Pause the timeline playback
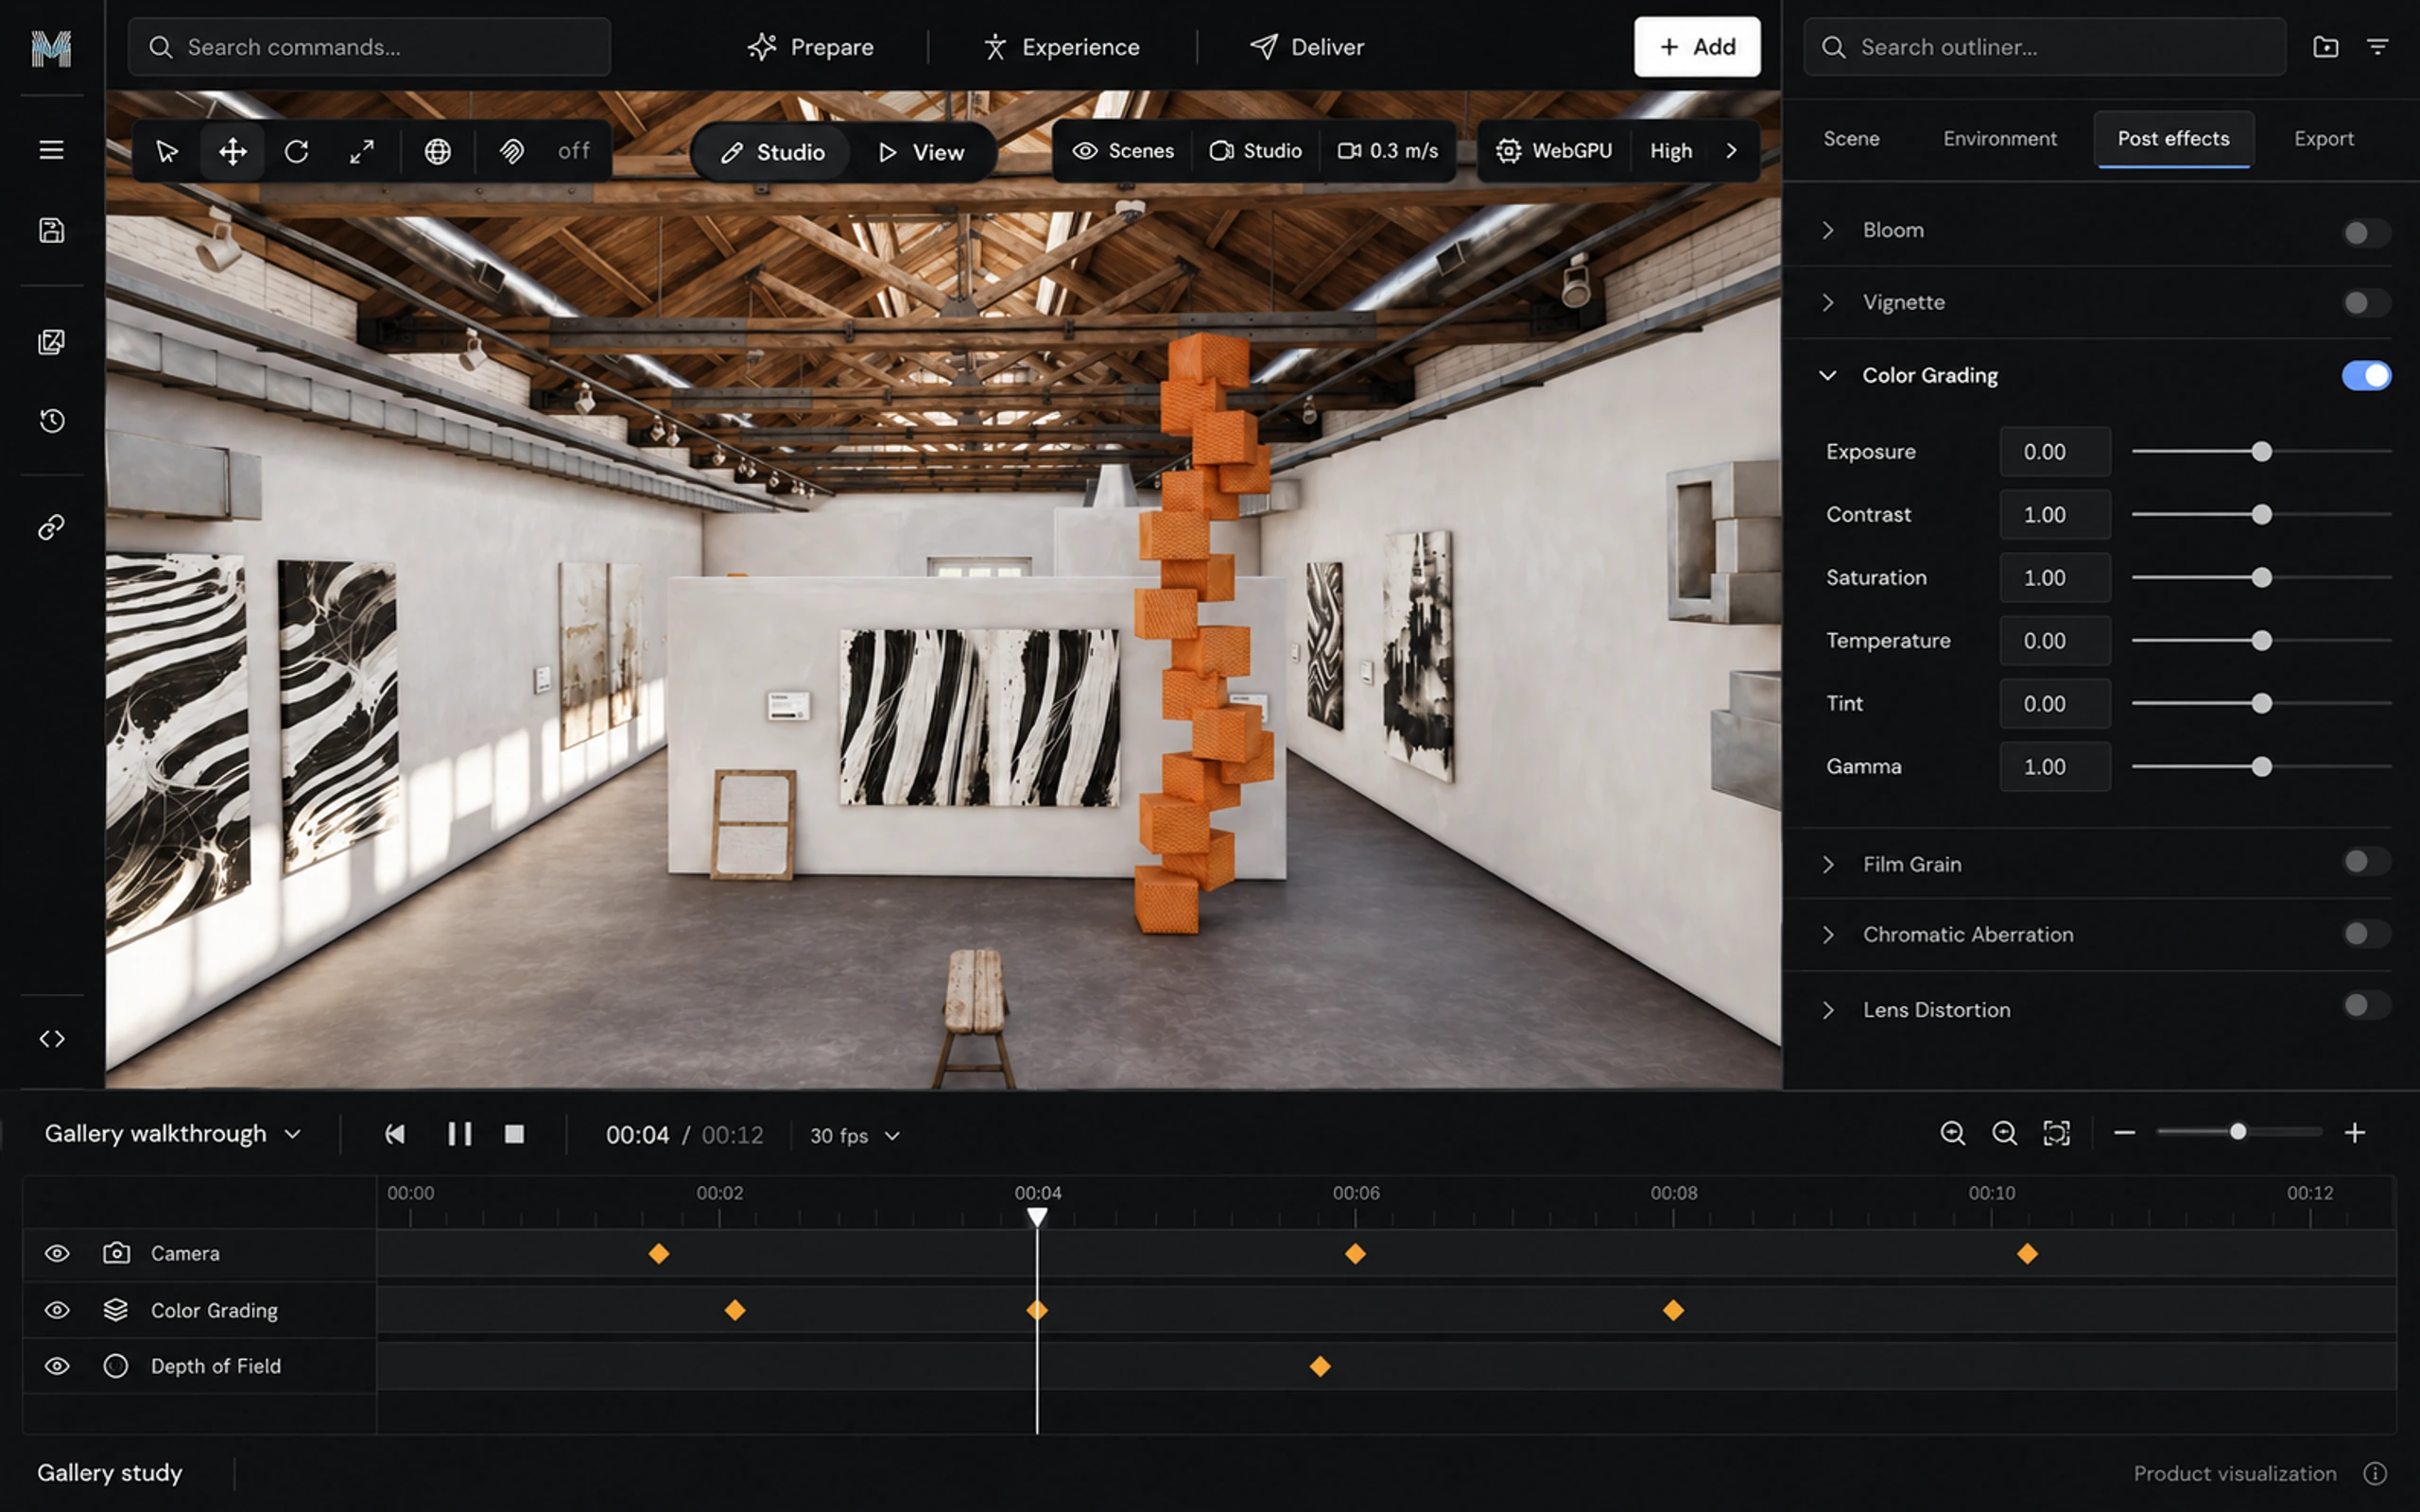This screenshot has height=1512, width=2420. click(459, 1133)
